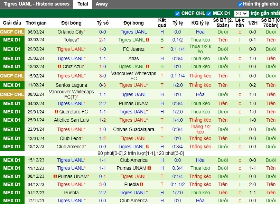
Task: Open Toluca team link
Action: (71, 40)
